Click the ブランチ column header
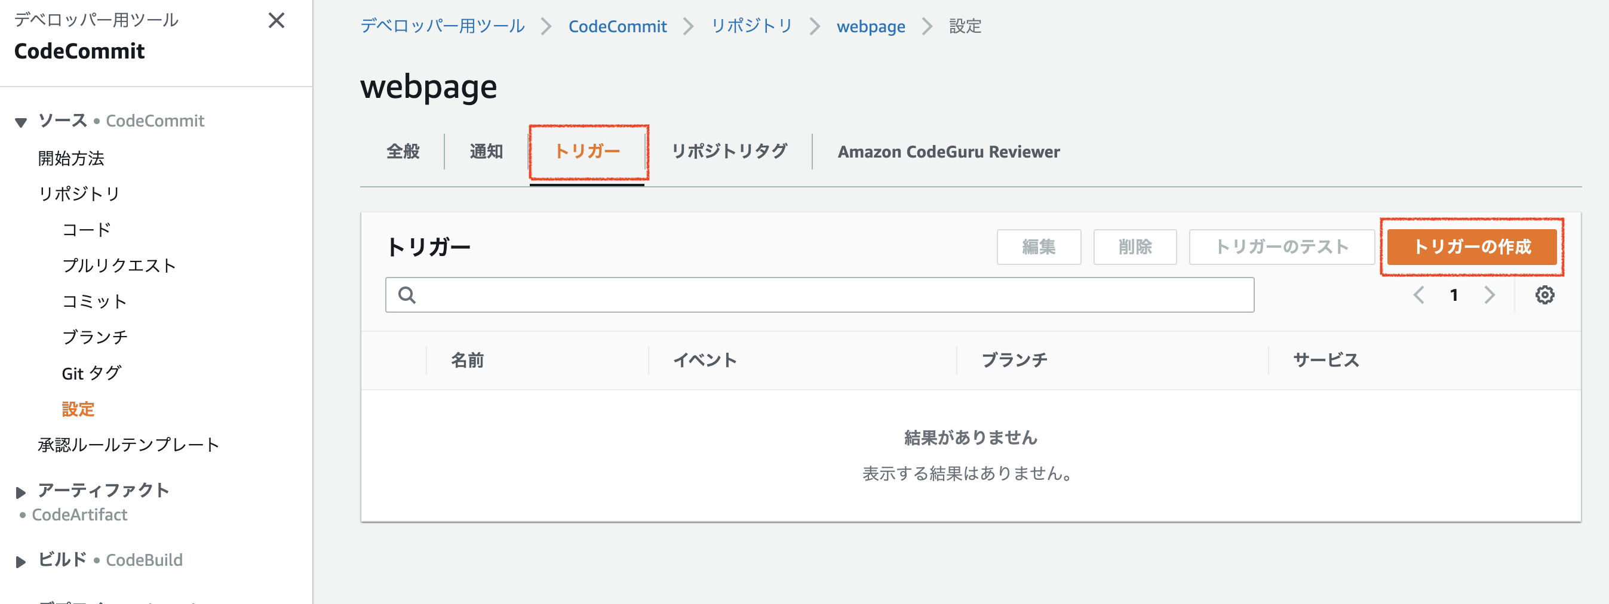Image resolution: width=1609 pixels, height=604 pixels. (1014, 360)
